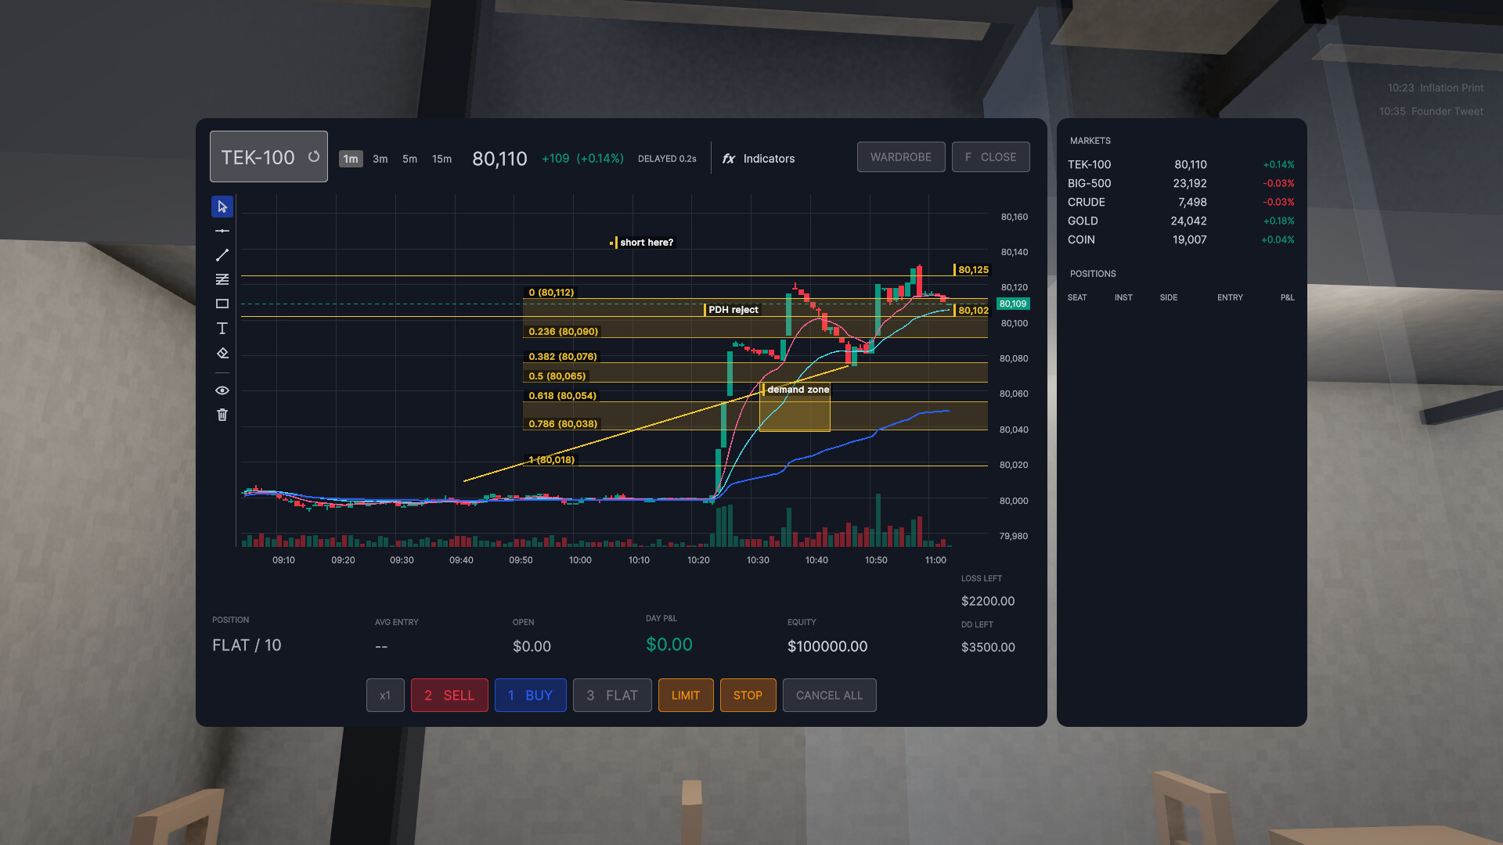The width and height of the screenshot is (1503, 845).
Task: Select the eraser tool
Action: pos(222,353)
